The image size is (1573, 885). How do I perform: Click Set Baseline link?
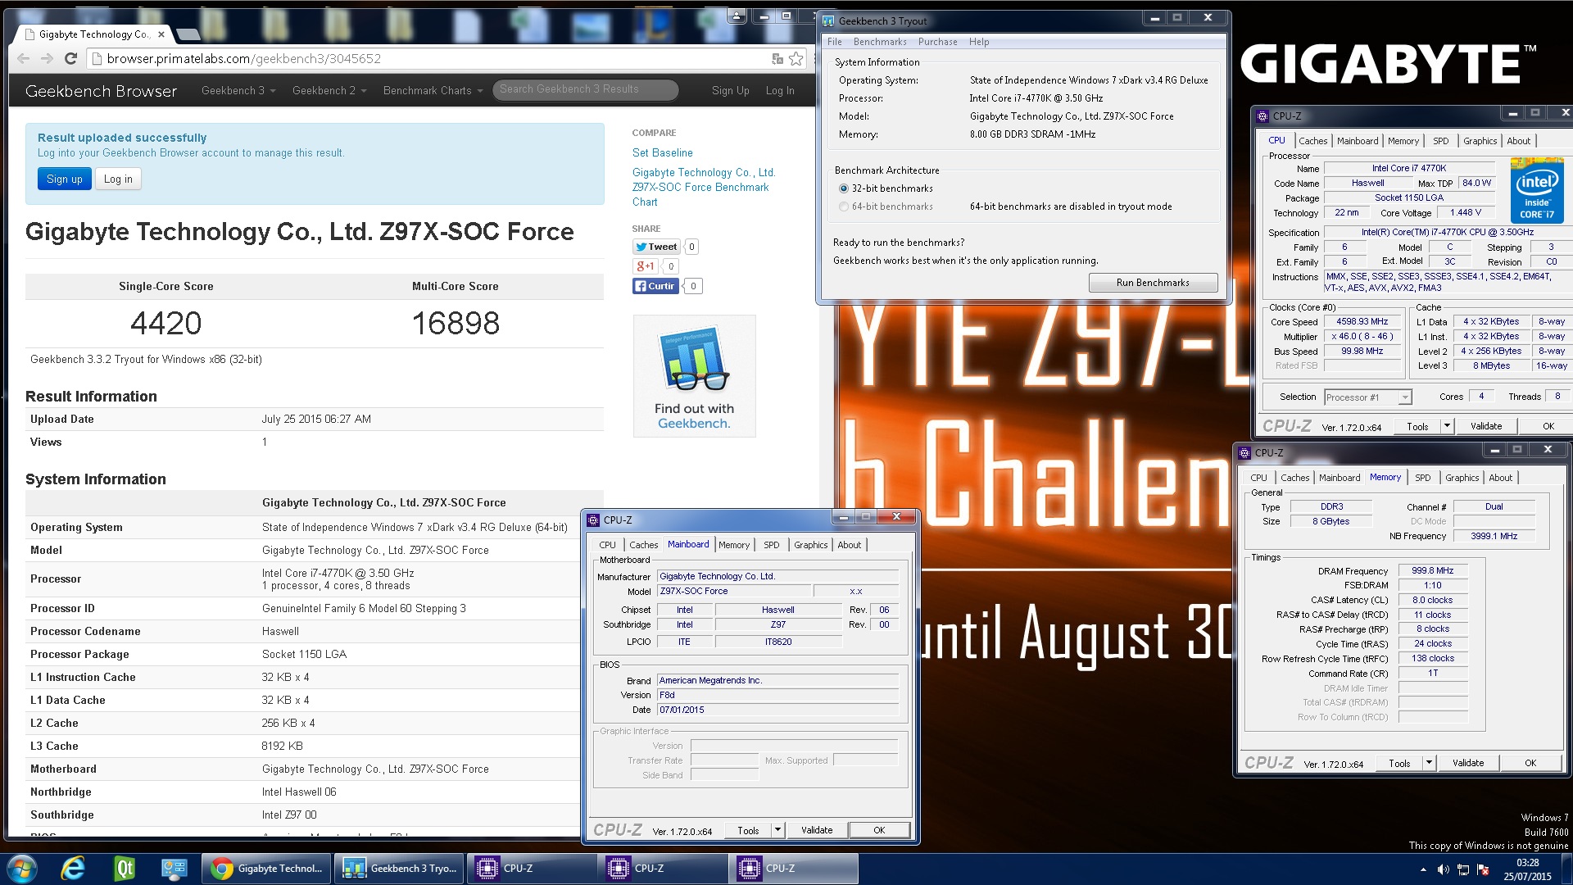click(662, 153)
